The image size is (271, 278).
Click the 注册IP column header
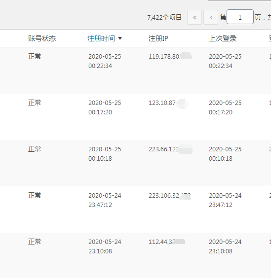[x=158, y=38]
